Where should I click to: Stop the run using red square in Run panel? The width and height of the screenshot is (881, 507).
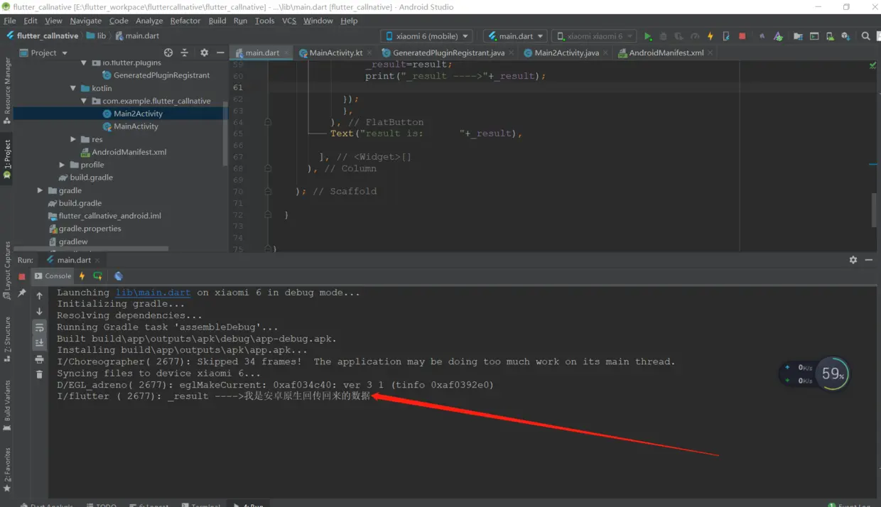tap(22, 276)
